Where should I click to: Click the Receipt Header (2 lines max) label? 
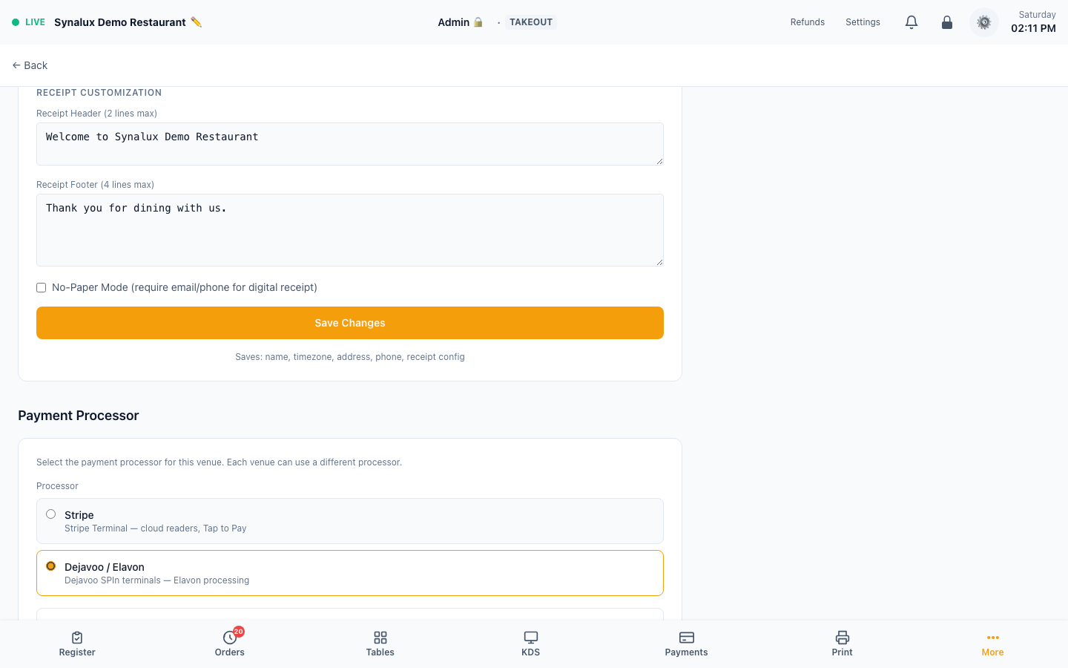click(97, 114)
